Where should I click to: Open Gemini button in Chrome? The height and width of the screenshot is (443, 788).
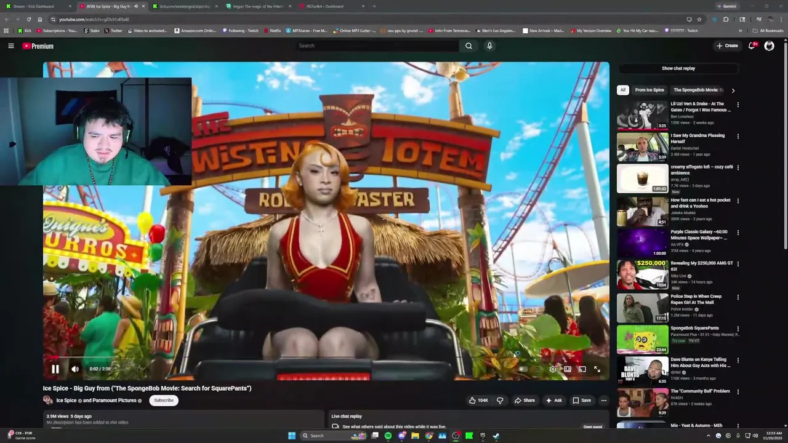726,6
